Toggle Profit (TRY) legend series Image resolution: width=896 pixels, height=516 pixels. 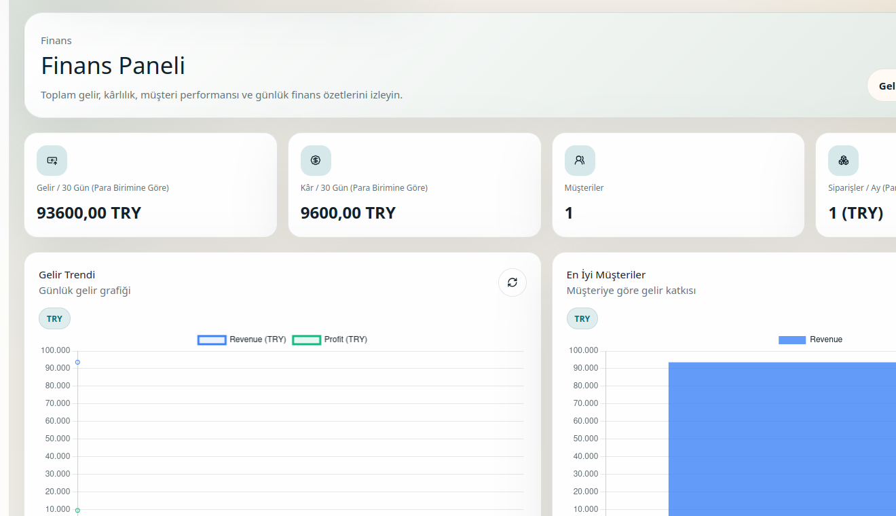pos(330,339)
